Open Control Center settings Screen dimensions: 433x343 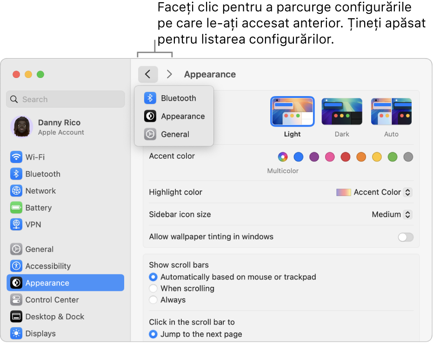(65, 300)
